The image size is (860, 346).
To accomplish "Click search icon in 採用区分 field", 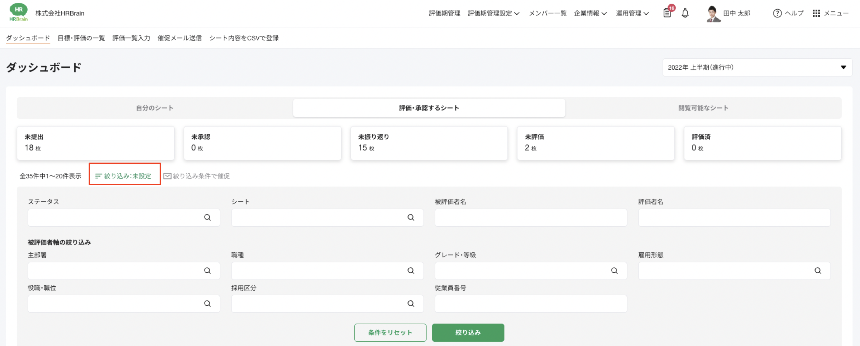I will coord(411,303).
